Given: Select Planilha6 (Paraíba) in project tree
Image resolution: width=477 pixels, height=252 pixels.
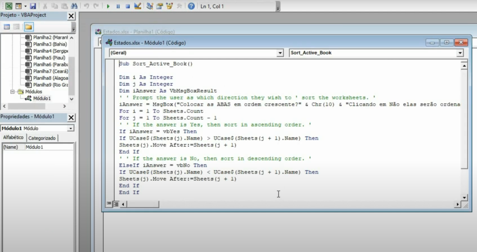Looking at the screenshot, I should click(x=47, y=64).
